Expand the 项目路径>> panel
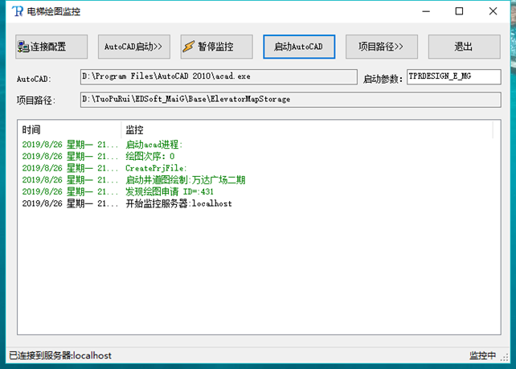The width and height of the screenshot is (516, 369). coord(381,47)
